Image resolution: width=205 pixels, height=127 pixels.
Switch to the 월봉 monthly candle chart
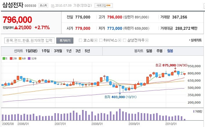(x=170, y=51)
